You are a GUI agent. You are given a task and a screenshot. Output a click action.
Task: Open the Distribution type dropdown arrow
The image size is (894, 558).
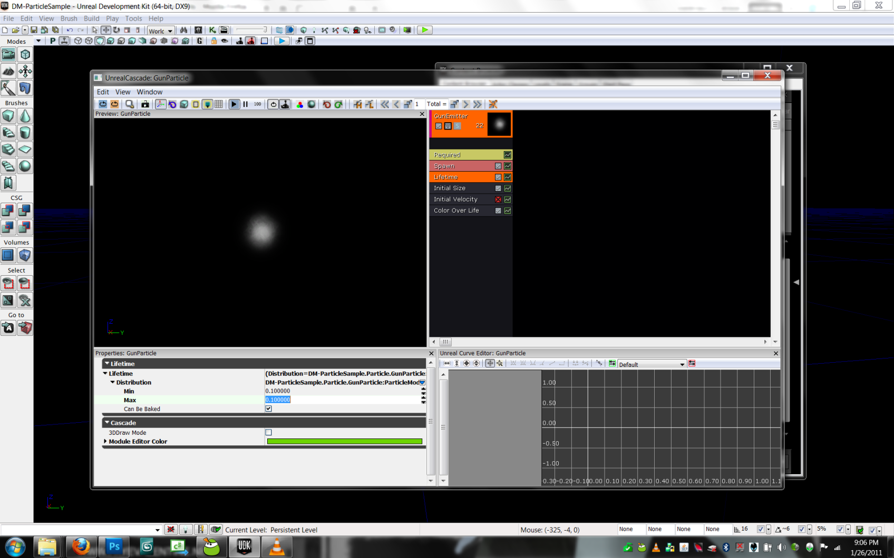422,383
